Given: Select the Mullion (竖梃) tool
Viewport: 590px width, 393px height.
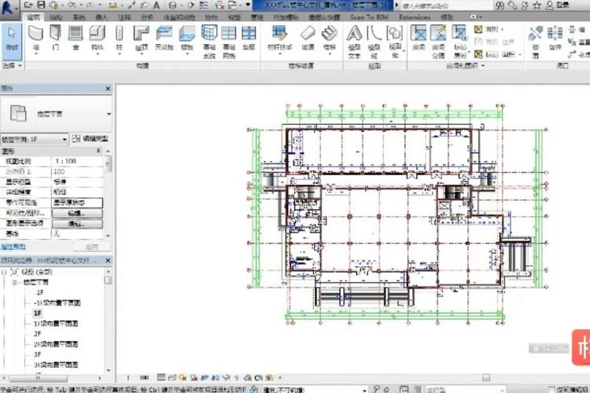Looking at the screenshot, I should [249, 39].
